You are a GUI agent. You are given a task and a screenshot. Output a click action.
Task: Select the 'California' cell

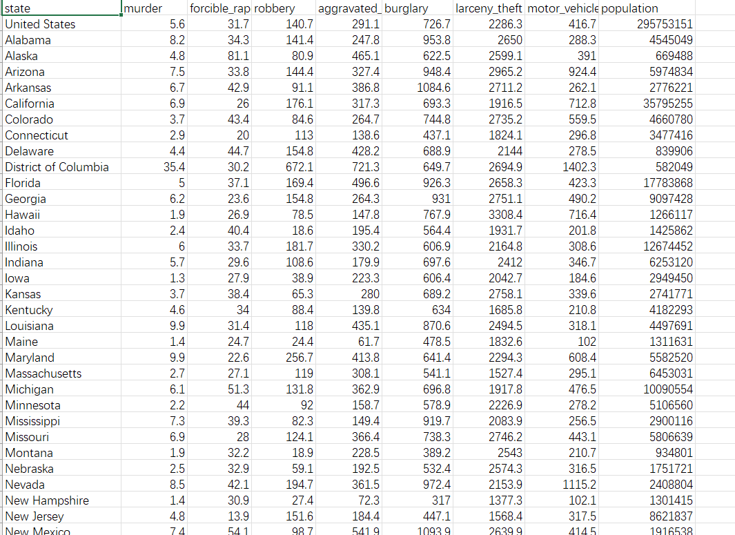click(61, 103)
